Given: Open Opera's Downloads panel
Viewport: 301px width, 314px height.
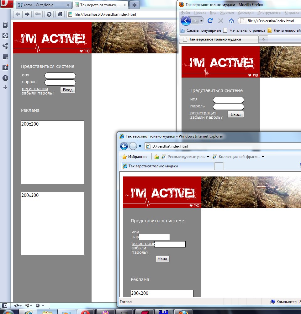Looking at the screenshot, I should [5, 67].
